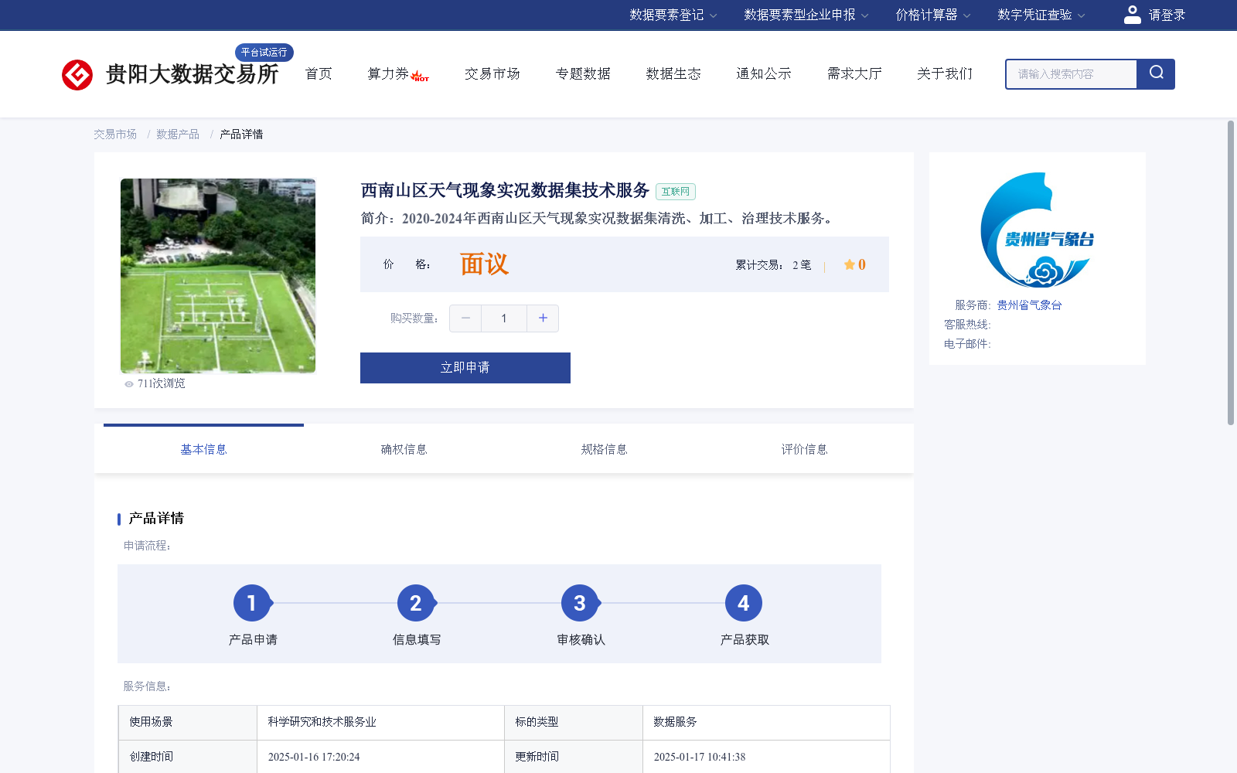Click product title 西南山区天气现象实况数据集技术服务

505,190
